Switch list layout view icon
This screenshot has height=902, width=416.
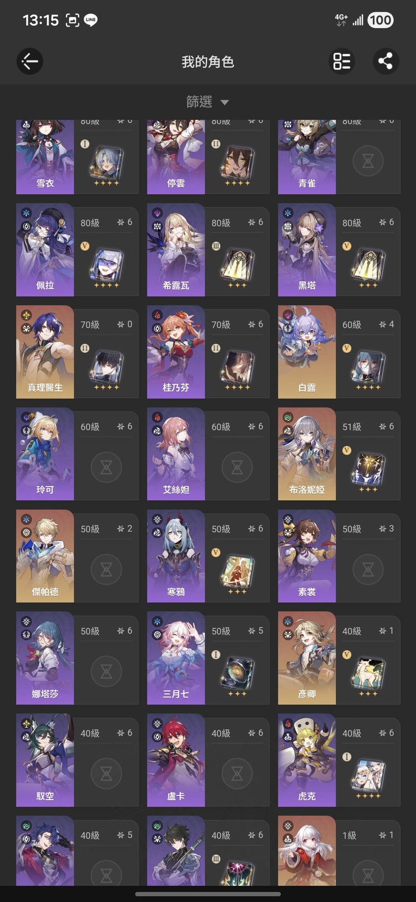pyautogui.click(x=342, y=61)
